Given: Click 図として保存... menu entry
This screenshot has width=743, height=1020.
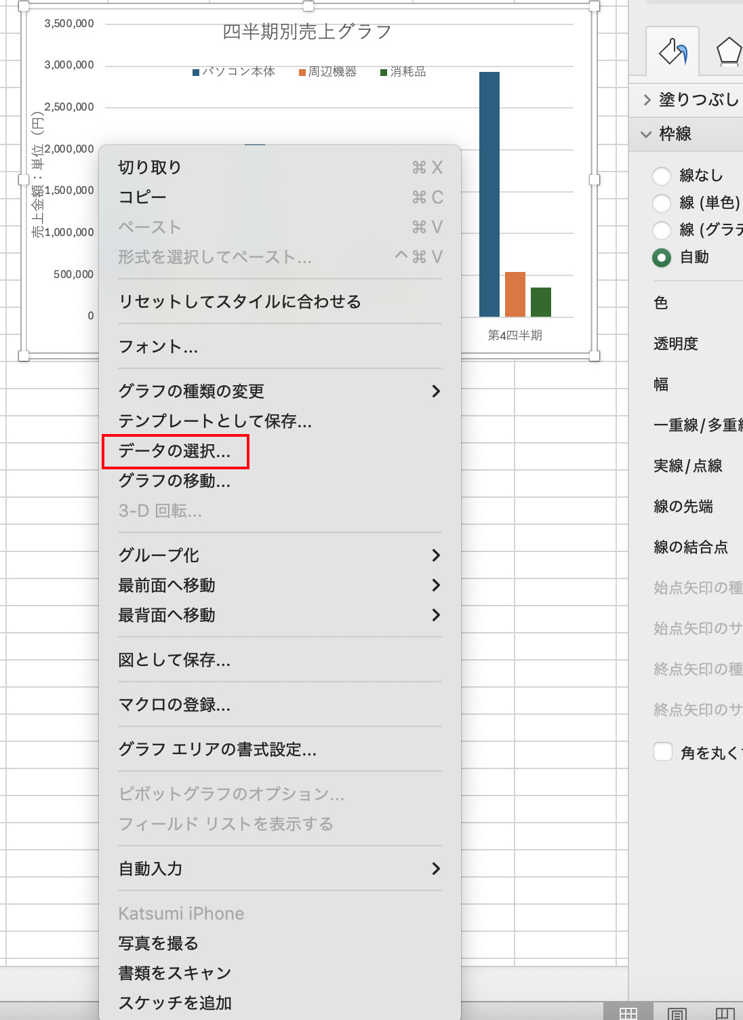Looking at the screenshot, I should [x=175, y=660].
